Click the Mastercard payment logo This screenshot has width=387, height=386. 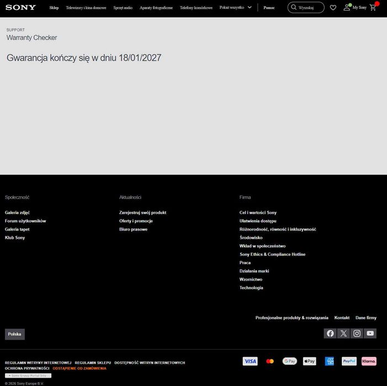click(x=270, y=361)
